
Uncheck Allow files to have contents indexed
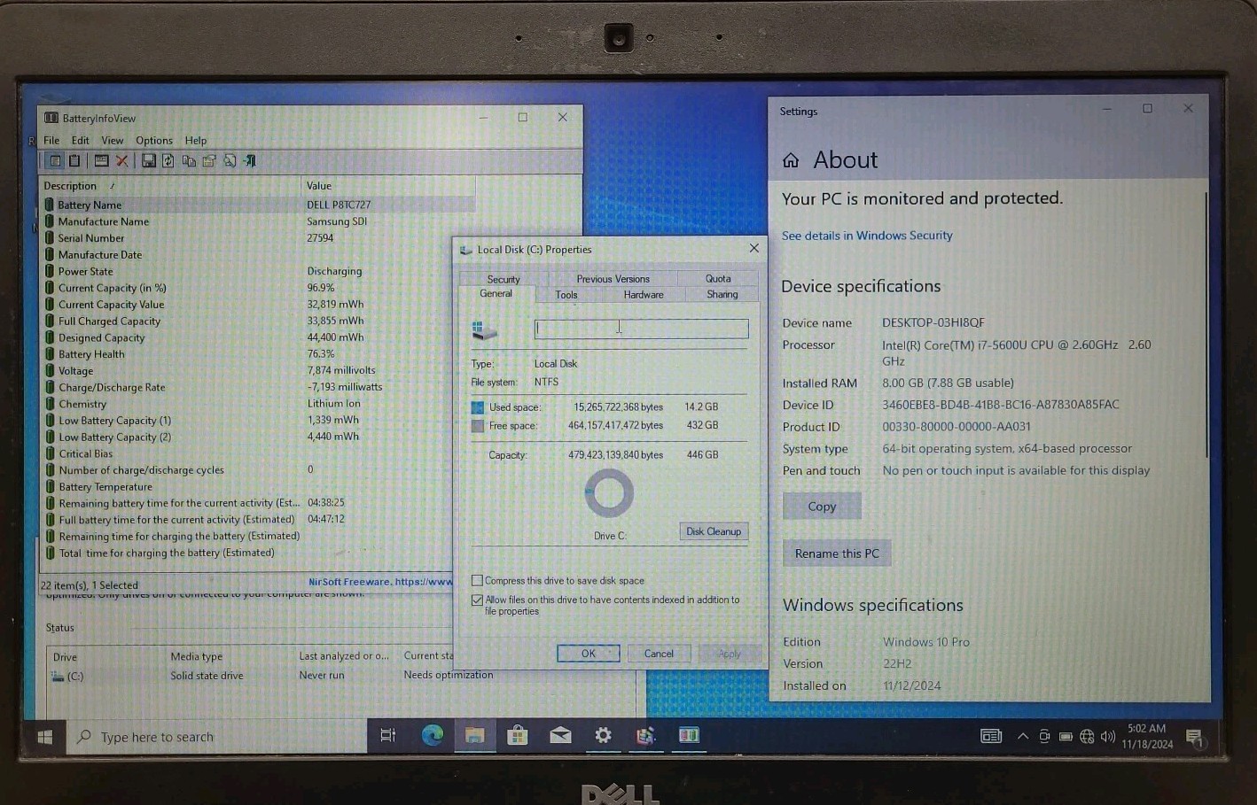tap(477, 600)
